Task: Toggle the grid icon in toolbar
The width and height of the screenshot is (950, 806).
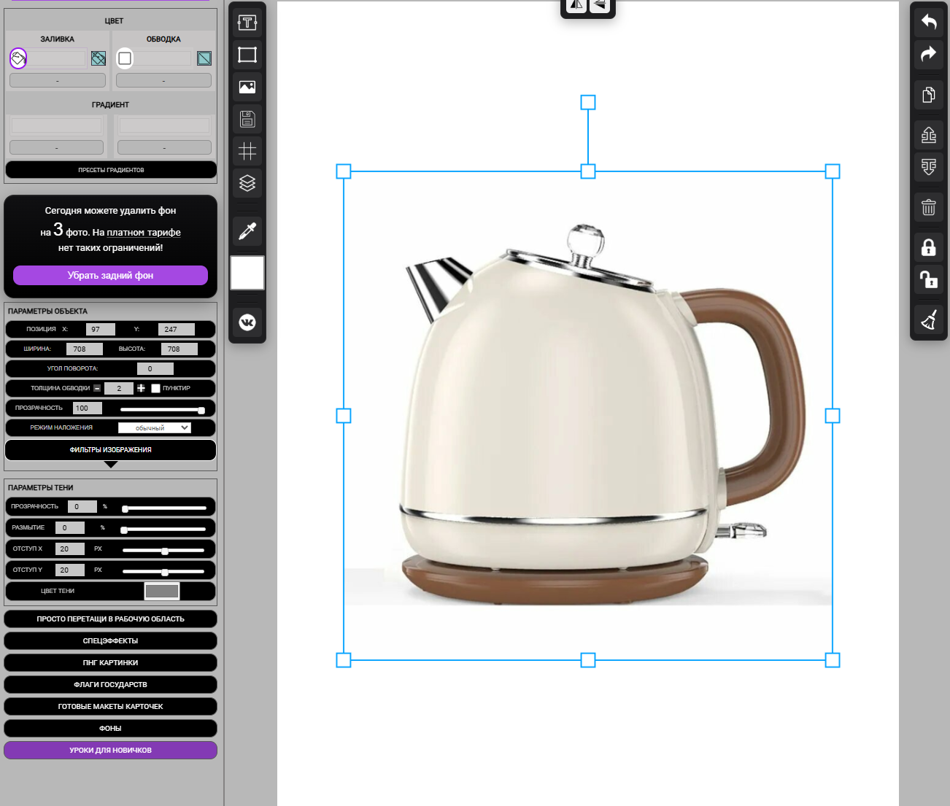Action: [x=247, y=151]
